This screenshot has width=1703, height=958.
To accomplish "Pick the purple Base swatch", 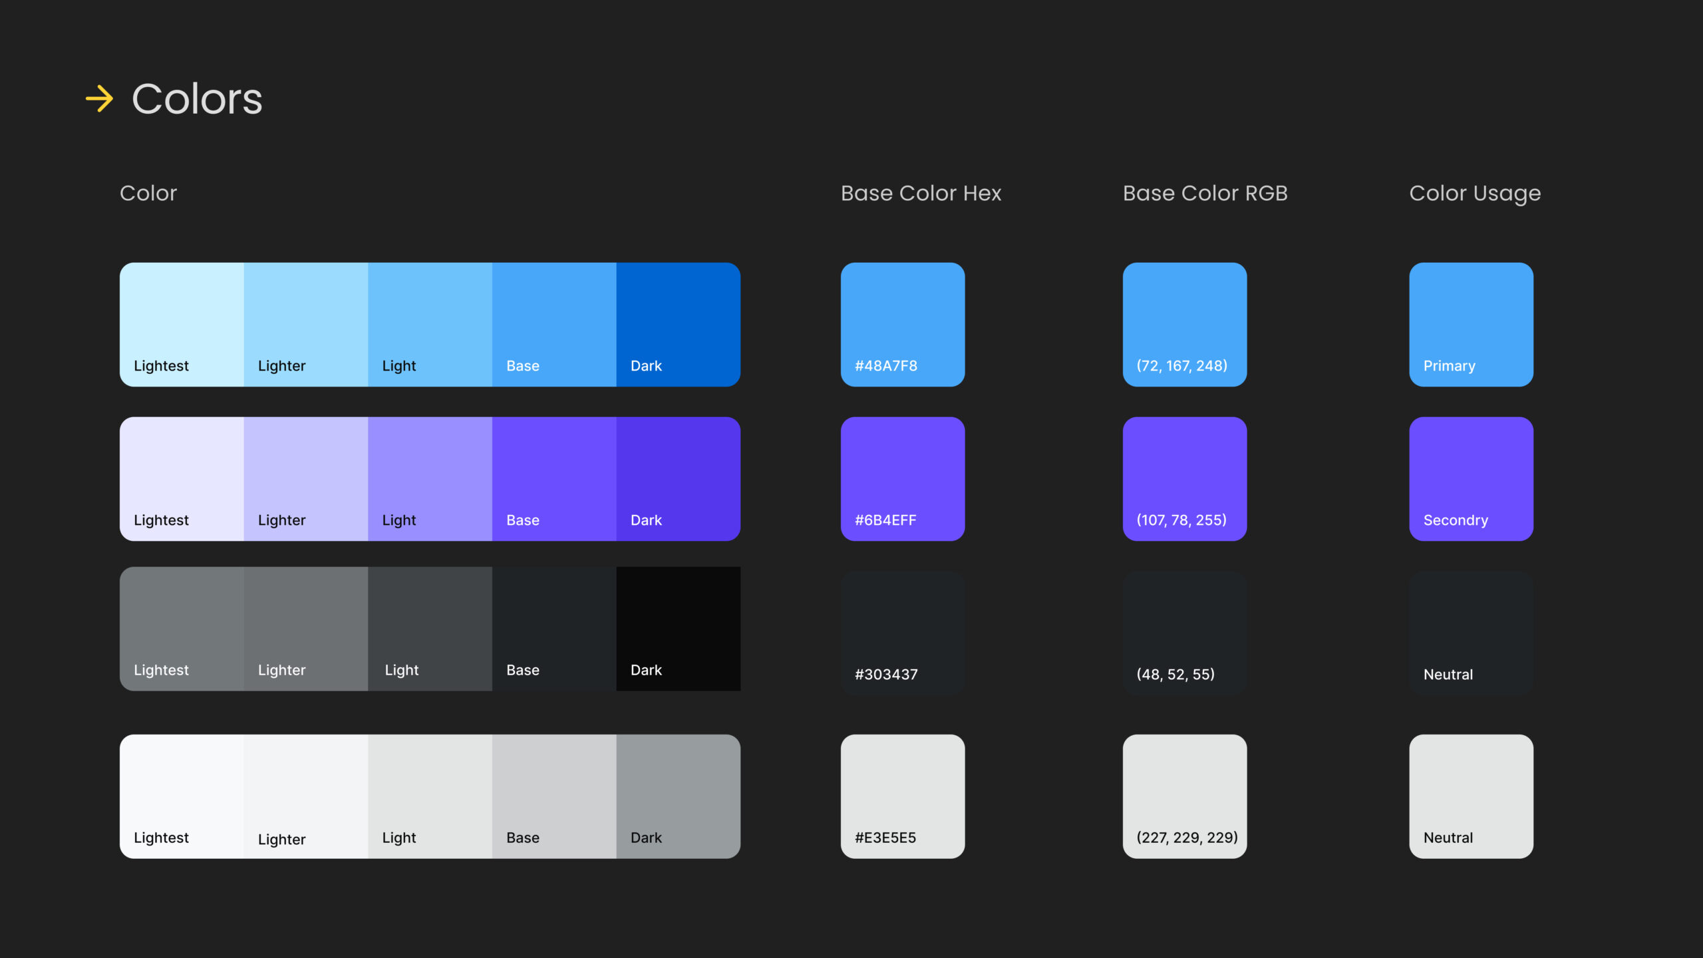I will coord(554,479).
